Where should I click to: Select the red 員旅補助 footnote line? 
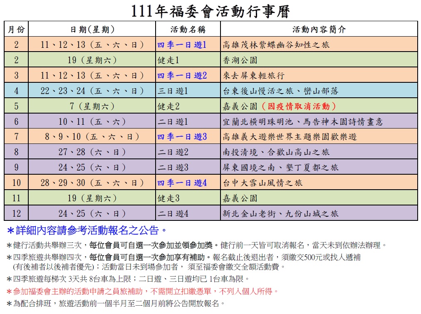142,291
